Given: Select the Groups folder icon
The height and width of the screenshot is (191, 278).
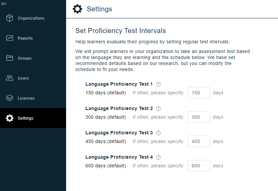Looking at the screenshot, I should tap(10, 58).
